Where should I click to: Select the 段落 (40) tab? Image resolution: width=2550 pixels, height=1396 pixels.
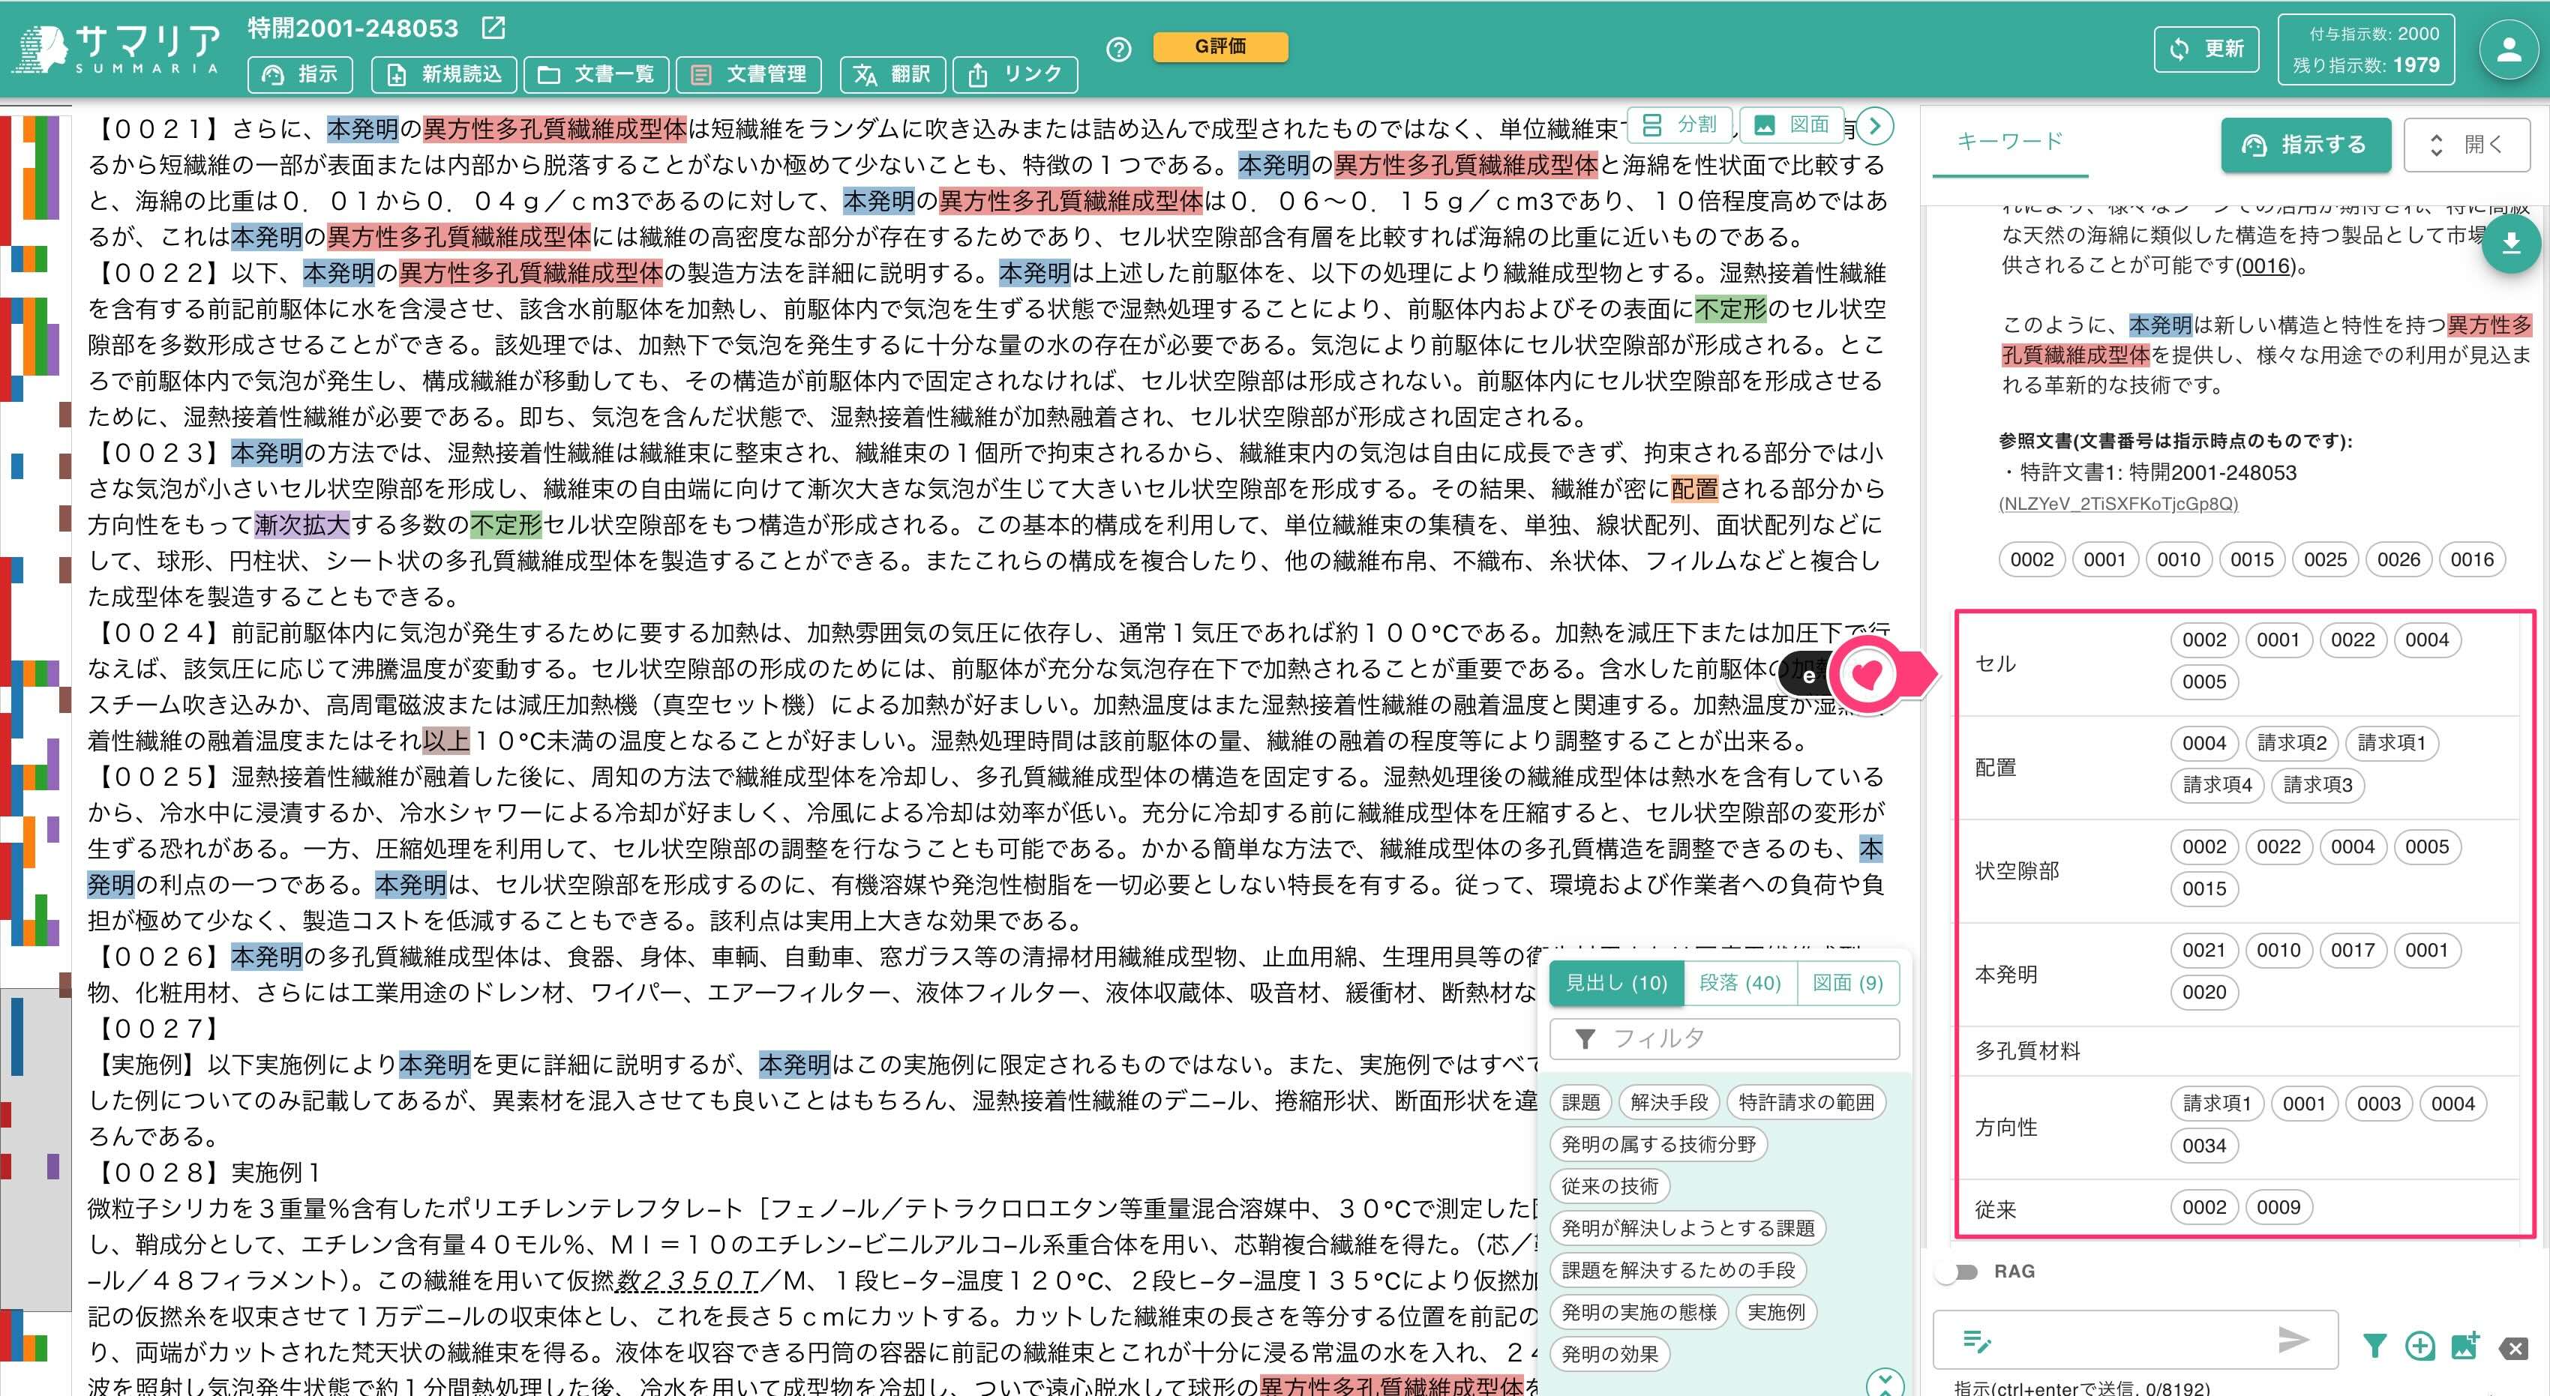coord(1739,982)
